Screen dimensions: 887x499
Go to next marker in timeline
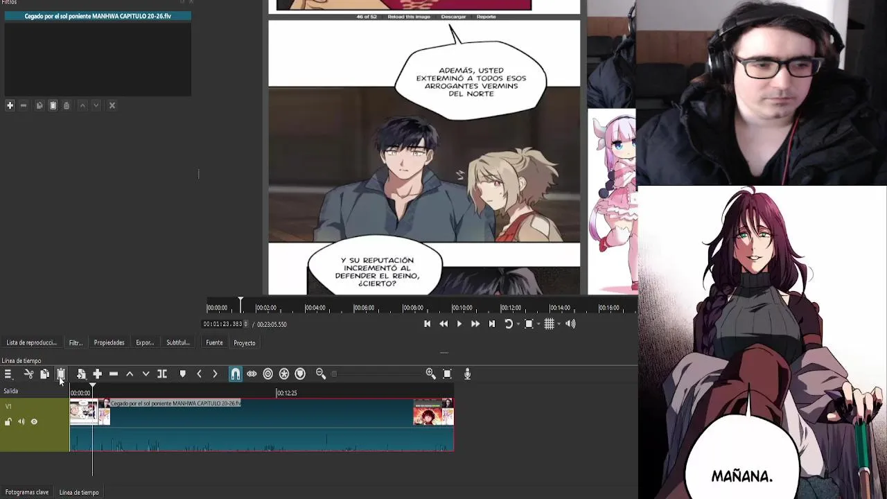click(215, 374)
